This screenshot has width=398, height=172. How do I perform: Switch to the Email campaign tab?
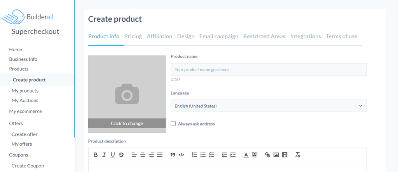219,36
